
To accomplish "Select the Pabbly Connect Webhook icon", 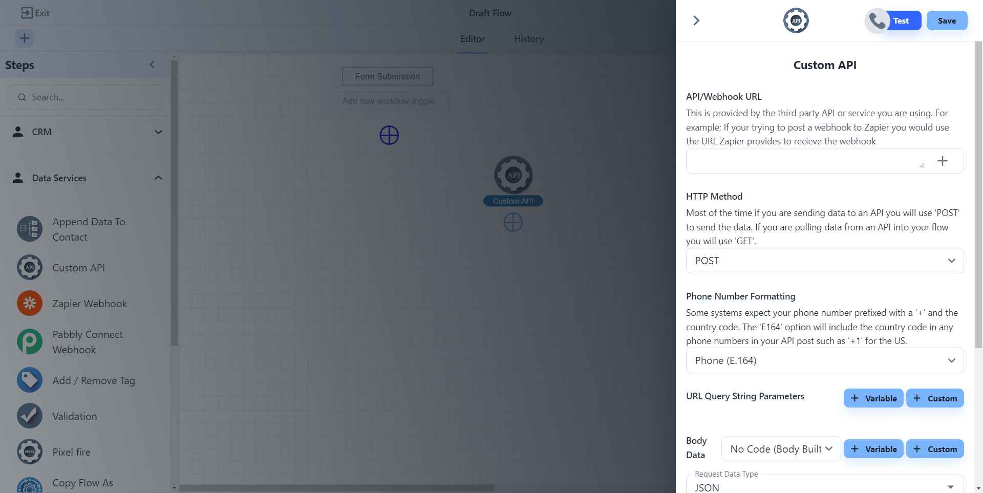I will coord(30,342).
